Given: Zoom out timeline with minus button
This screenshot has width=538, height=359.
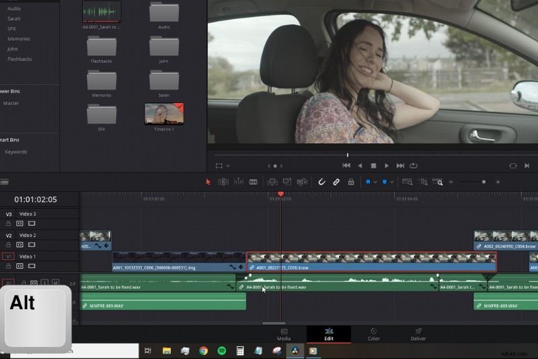Looking at the screenshot, I should coord(451,182).
